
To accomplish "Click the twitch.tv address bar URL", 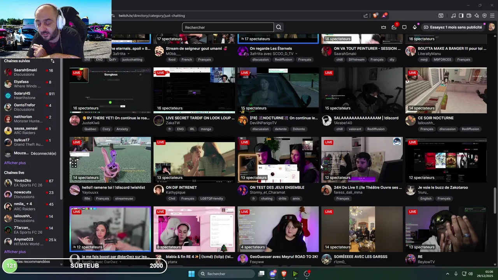I will click(x=152, y=16).
